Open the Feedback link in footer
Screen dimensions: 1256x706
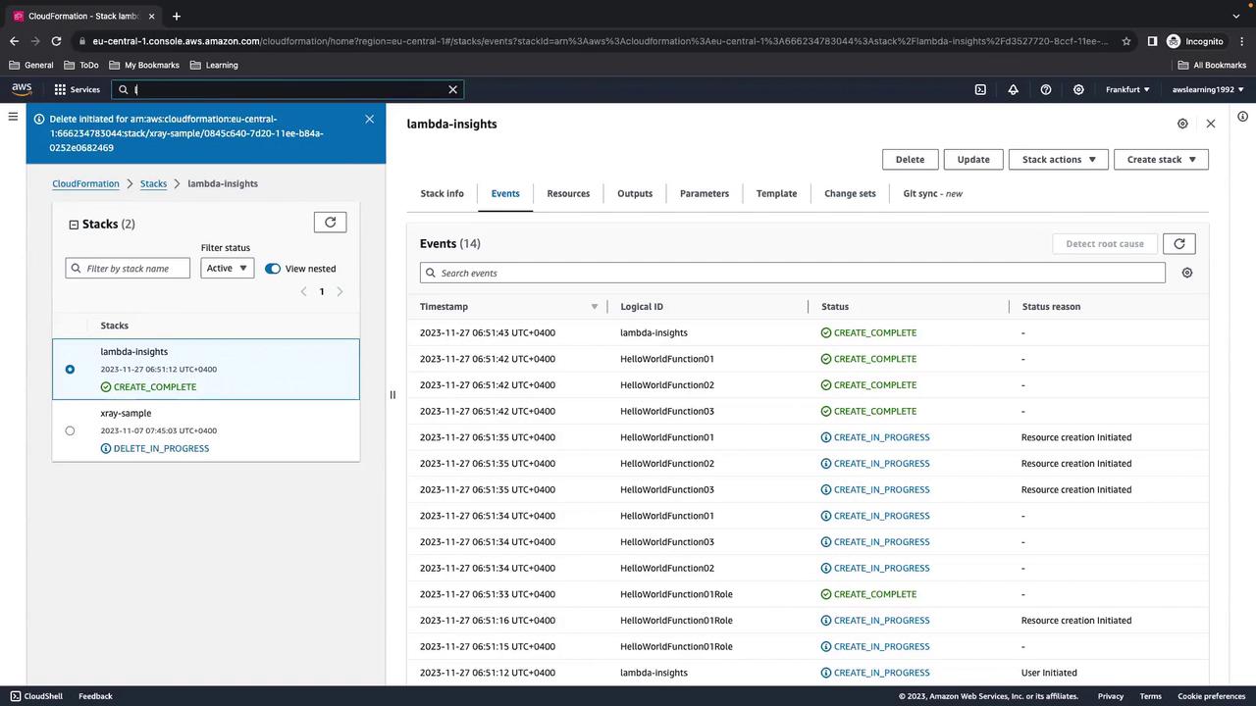(95, 696)
